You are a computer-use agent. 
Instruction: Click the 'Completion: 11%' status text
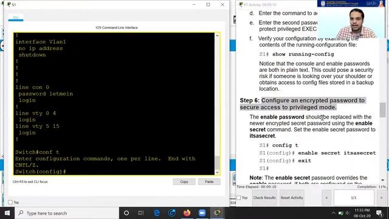tap(371, 187)
